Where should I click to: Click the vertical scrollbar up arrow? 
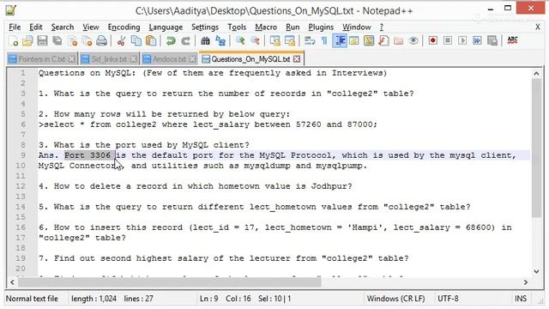(x=536, y=74)
